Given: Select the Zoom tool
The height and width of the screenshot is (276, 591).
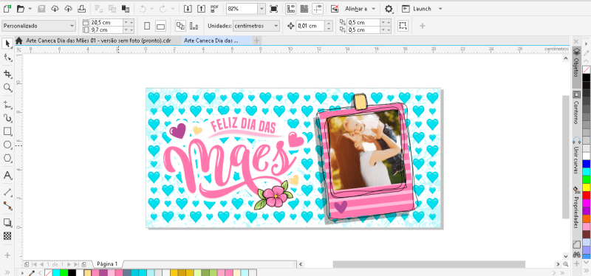Looking at the screenshot, I should (x=7, y=88).
